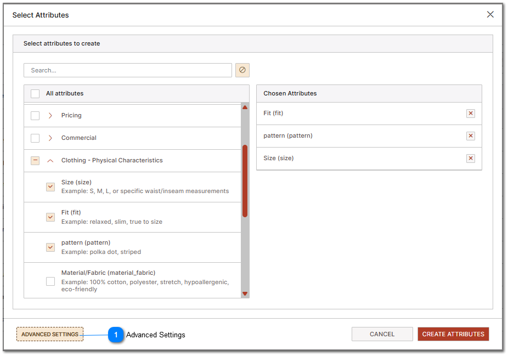The image size is (508, 356).
Task: Remove pattern (pattern) from Chosen Attributes
Action: 470,135
